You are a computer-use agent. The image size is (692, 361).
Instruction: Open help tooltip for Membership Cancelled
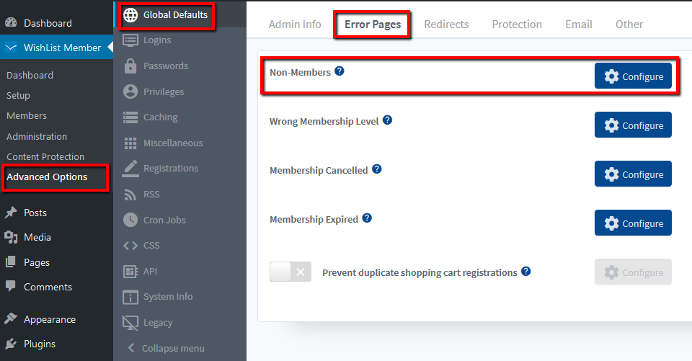click(x=377, y=169)
